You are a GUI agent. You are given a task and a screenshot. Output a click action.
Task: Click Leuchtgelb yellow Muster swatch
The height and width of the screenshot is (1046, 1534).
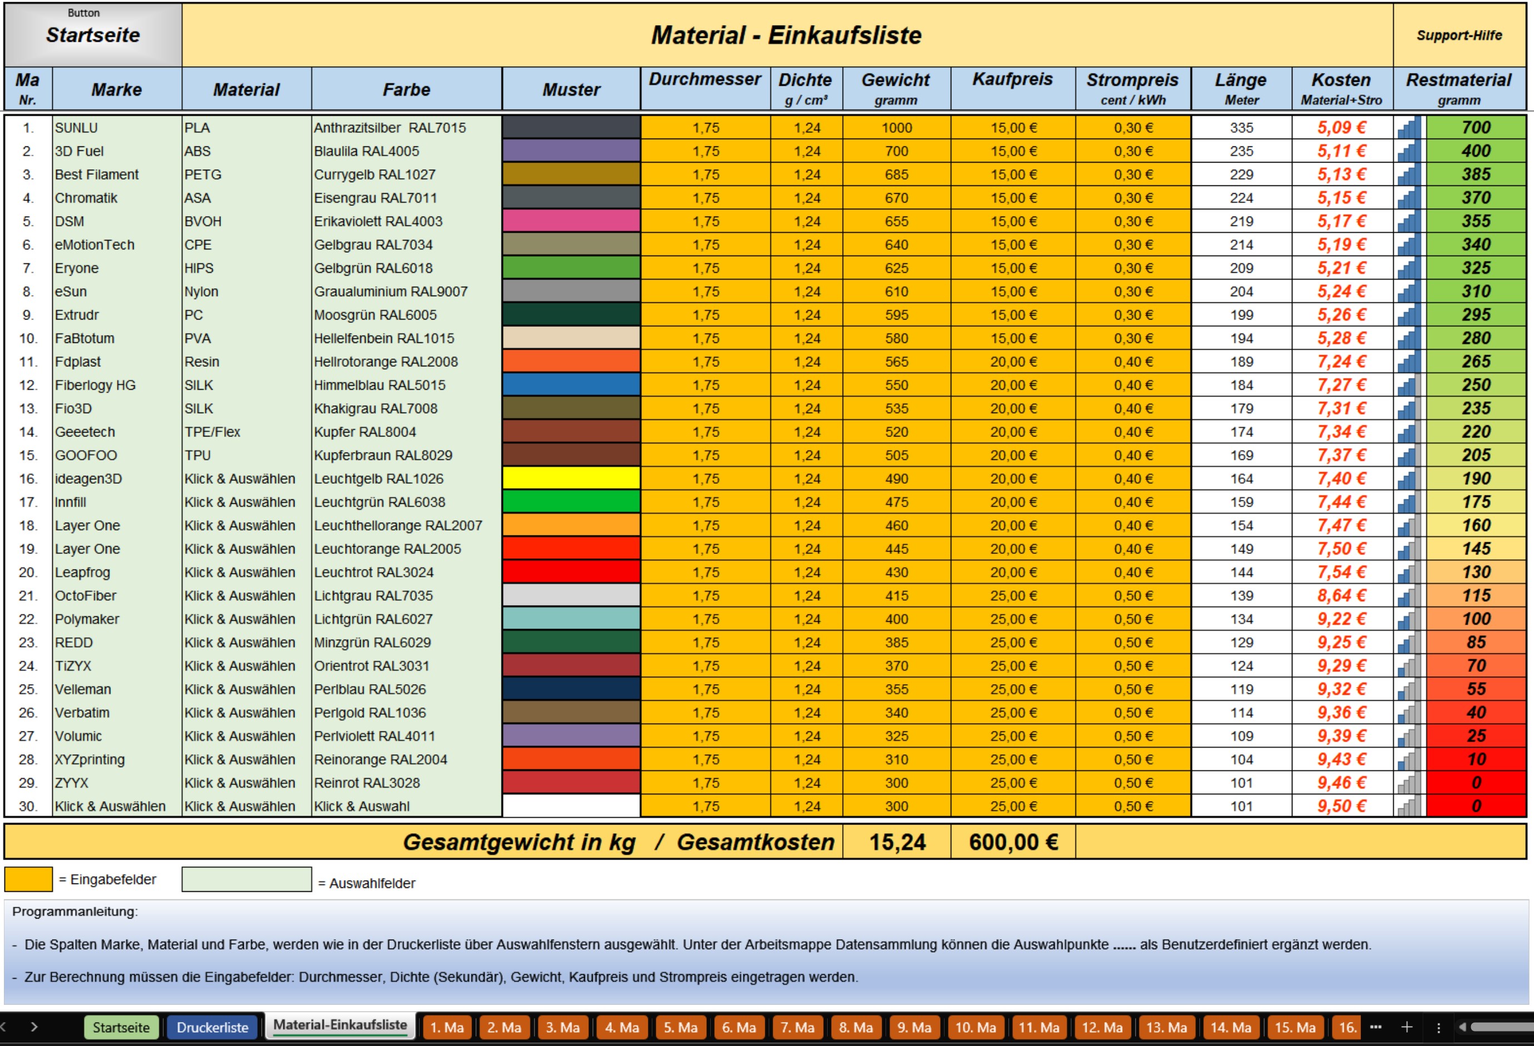571,479
